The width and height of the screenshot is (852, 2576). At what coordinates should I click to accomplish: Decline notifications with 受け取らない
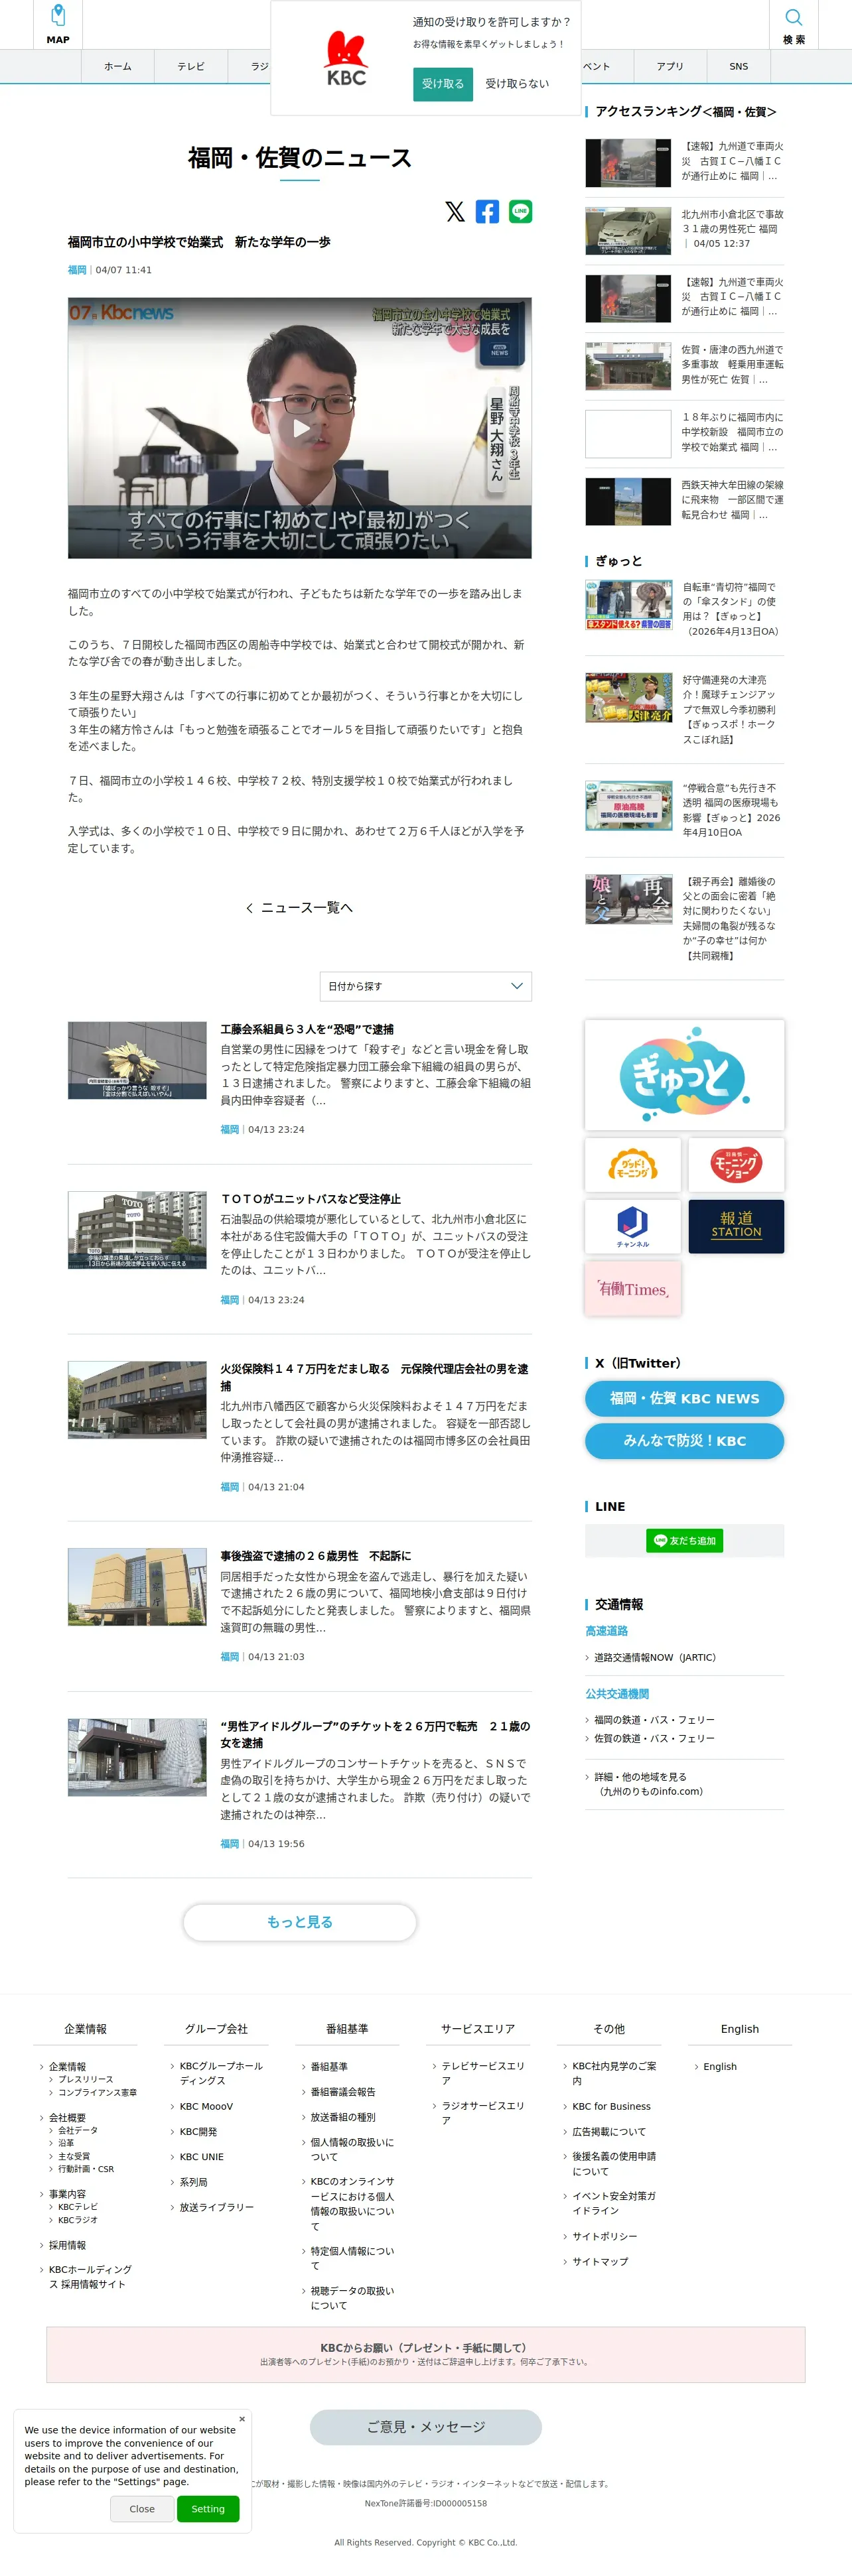[x=517, y=84]
